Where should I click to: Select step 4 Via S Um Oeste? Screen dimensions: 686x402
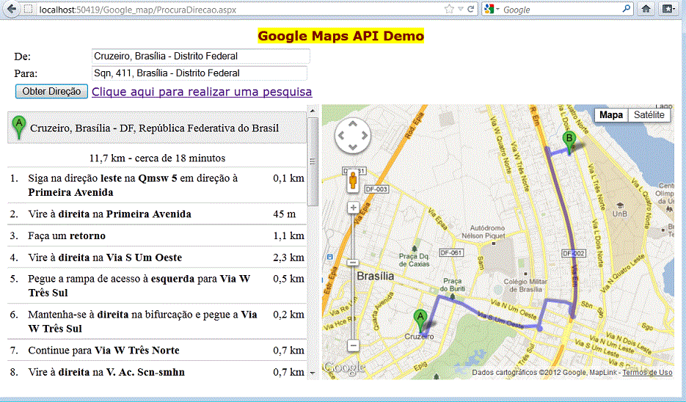[x=157, y=257]
